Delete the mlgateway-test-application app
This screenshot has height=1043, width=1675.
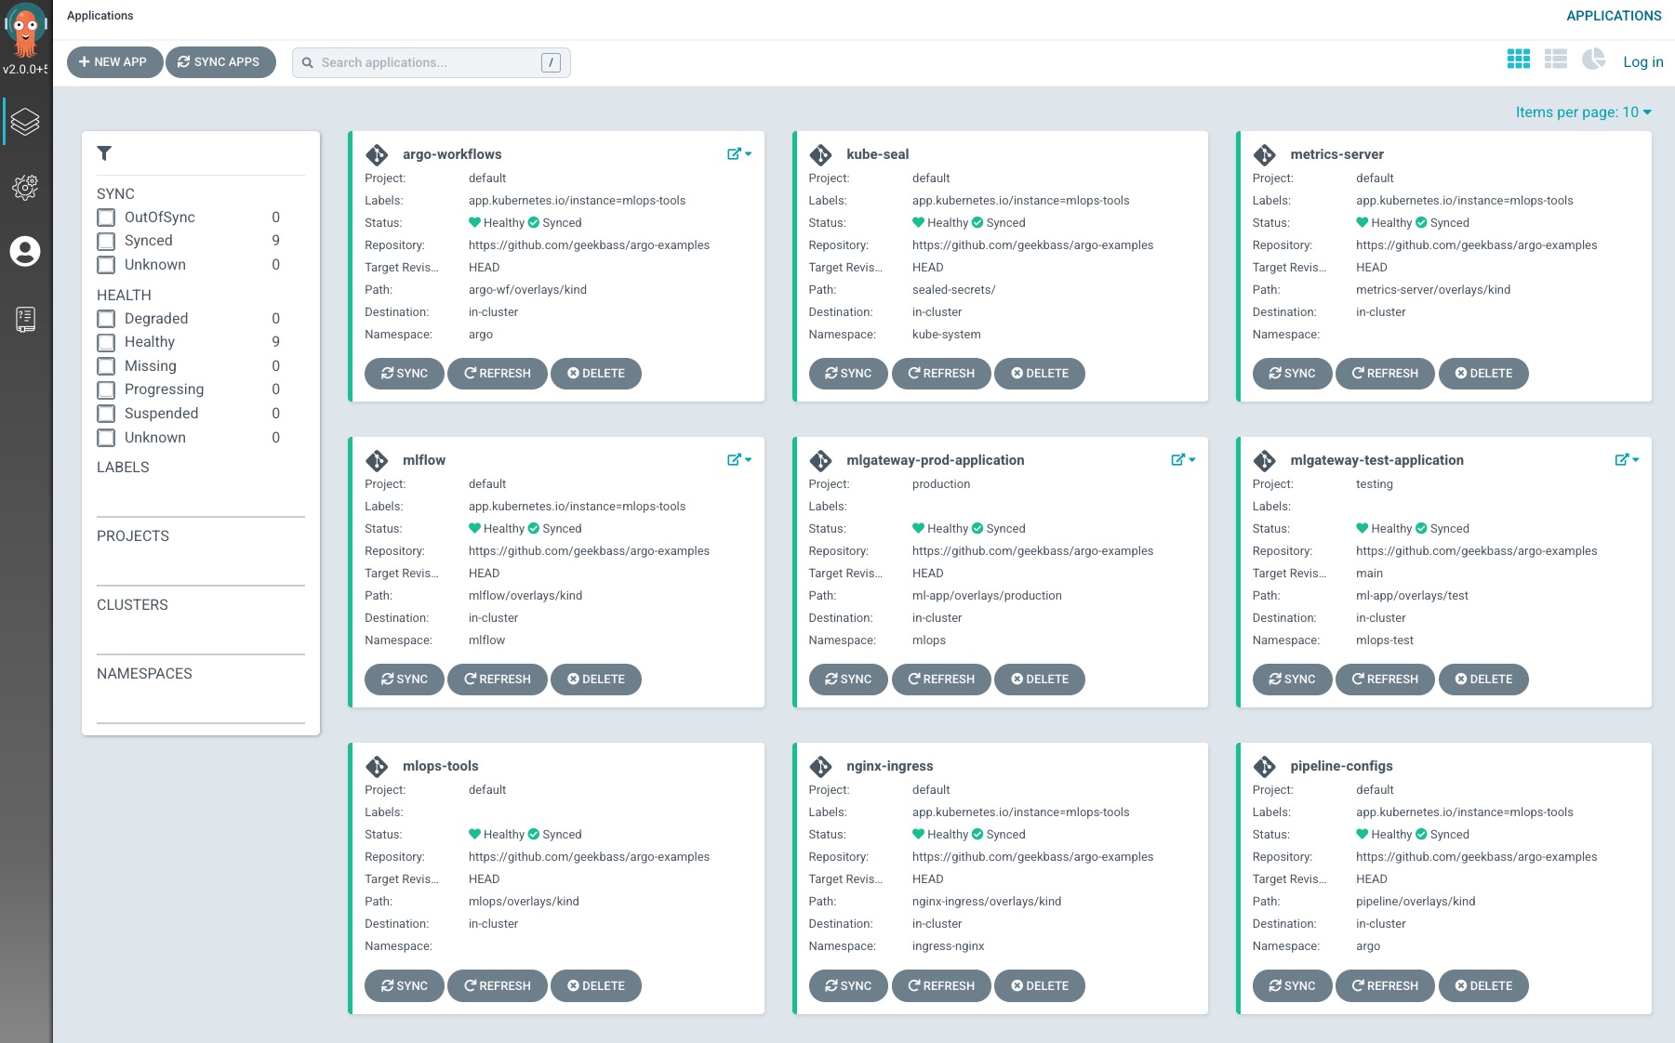pyautogui.click(x=1483, y=680)
